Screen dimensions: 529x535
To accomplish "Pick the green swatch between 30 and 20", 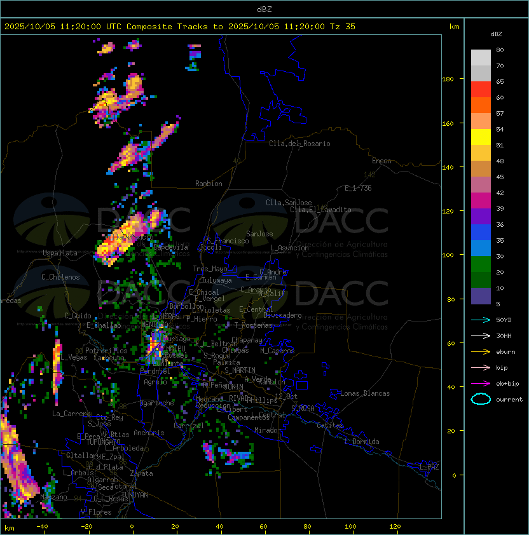I will click(481, 264).
